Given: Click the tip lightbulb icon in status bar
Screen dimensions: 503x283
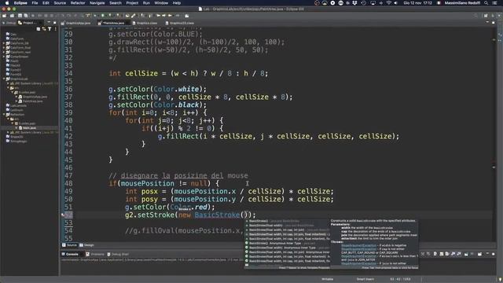Looking at the screenshot, I should tap(500, 279).
